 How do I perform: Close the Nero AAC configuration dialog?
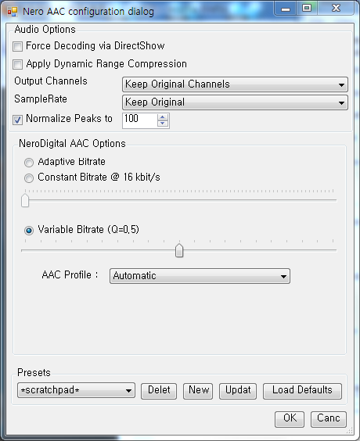click(x=336, y=9)
